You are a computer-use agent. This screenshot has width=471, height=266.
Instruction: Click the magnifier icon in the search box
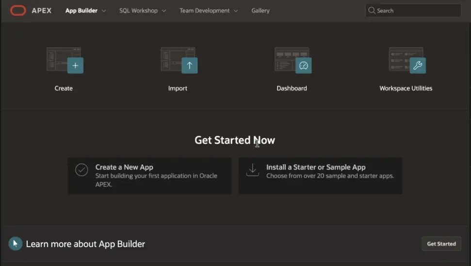pyautogui.click(x=372, y=11)
